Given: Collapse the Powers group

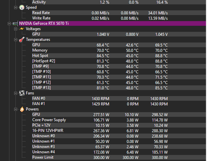Looking at the screenshot, I should [x=15, y=109].
